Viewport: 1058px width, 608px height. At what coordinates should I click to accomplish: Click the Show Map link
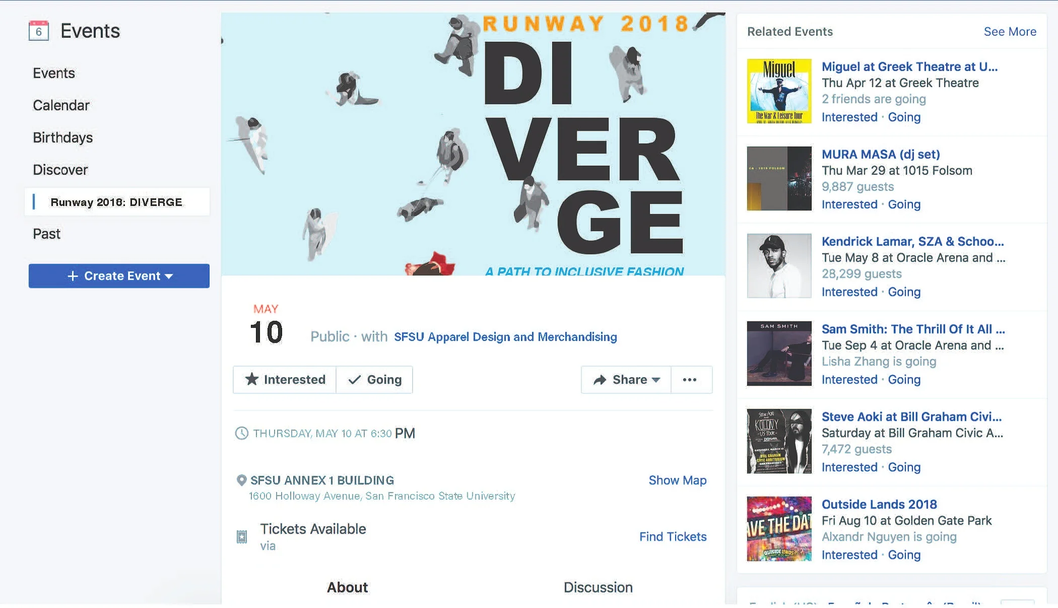click(678, 481)
